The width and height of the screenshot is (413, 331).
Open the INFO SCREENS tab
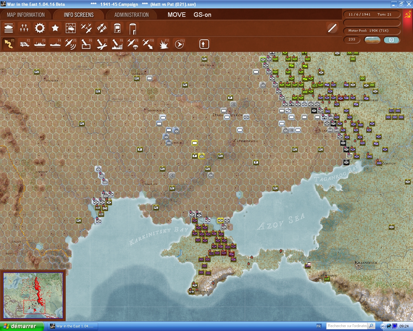[x=79, y=15]
